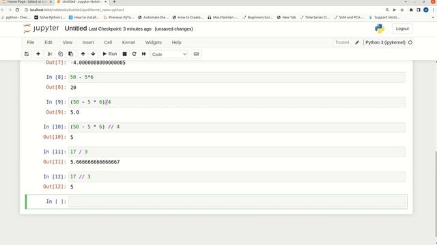Click the Out[9] result 5.0

coord(74,112)
